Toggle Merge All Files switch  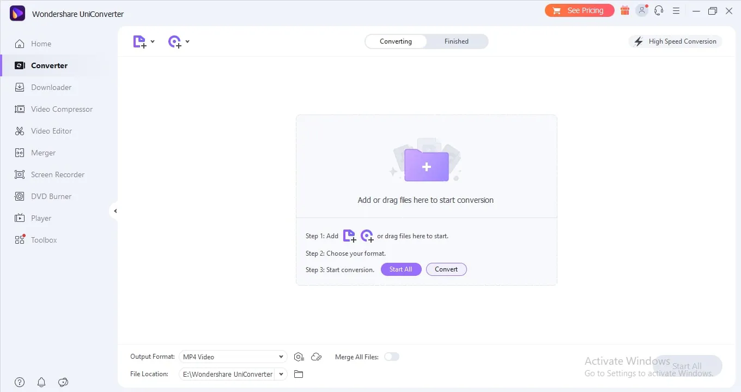point(392,357)
